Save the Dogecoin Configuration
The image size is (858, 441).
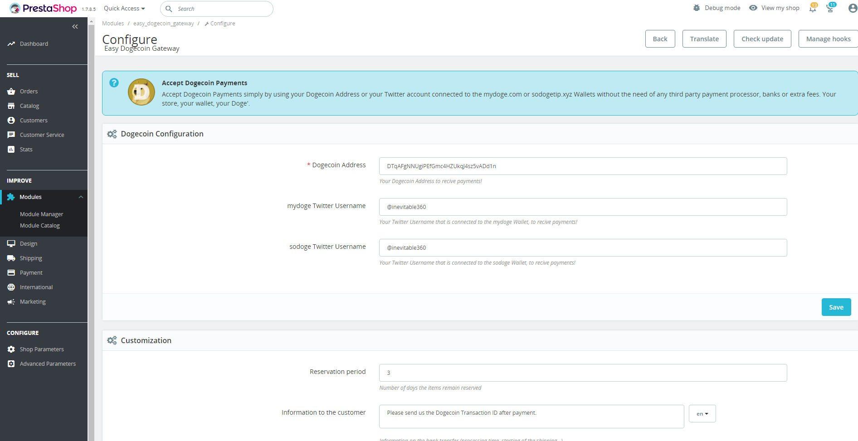[836, 307]
